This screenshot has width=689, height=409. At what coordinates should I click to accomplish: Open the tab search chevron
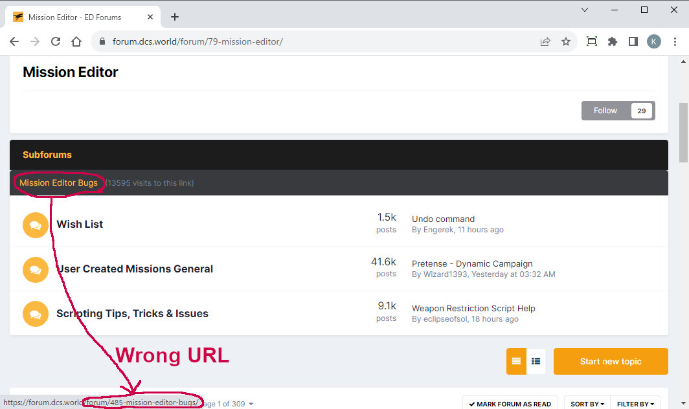pyautogui.click(x=584, y=10)
